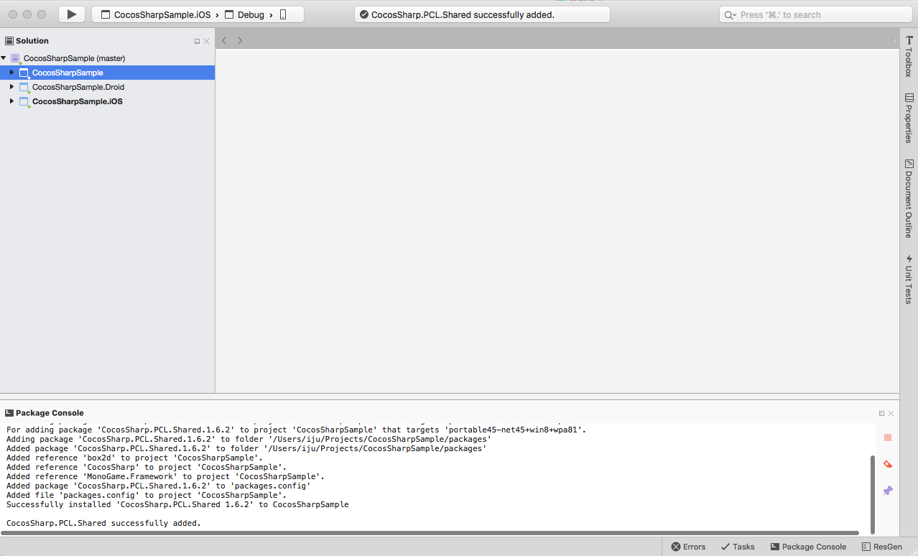The height and width of the screenshot is (556, 918).
Task: Expand the selected CocosSharpSample project
Action: [11, 73]
